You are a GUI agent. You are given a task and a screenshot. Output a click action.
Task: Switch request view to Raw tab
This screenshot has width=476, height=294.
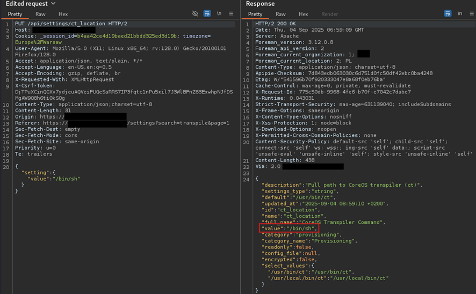coord(40,14)
